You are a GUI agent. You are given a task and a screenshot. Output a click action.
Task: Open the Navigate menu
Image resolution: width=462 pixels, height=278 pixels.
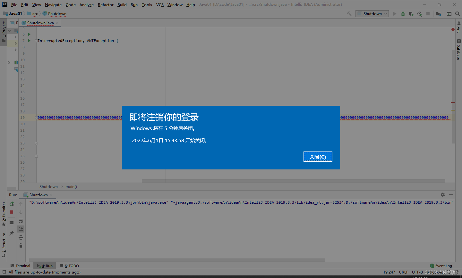pyautogui.click(x=53, y=4)
